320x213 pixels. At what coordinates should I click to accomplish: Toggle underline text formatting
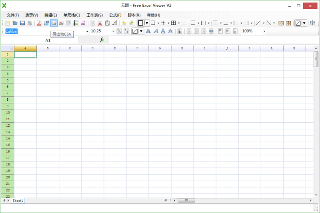pyautogui.click(x=163, y=31)
